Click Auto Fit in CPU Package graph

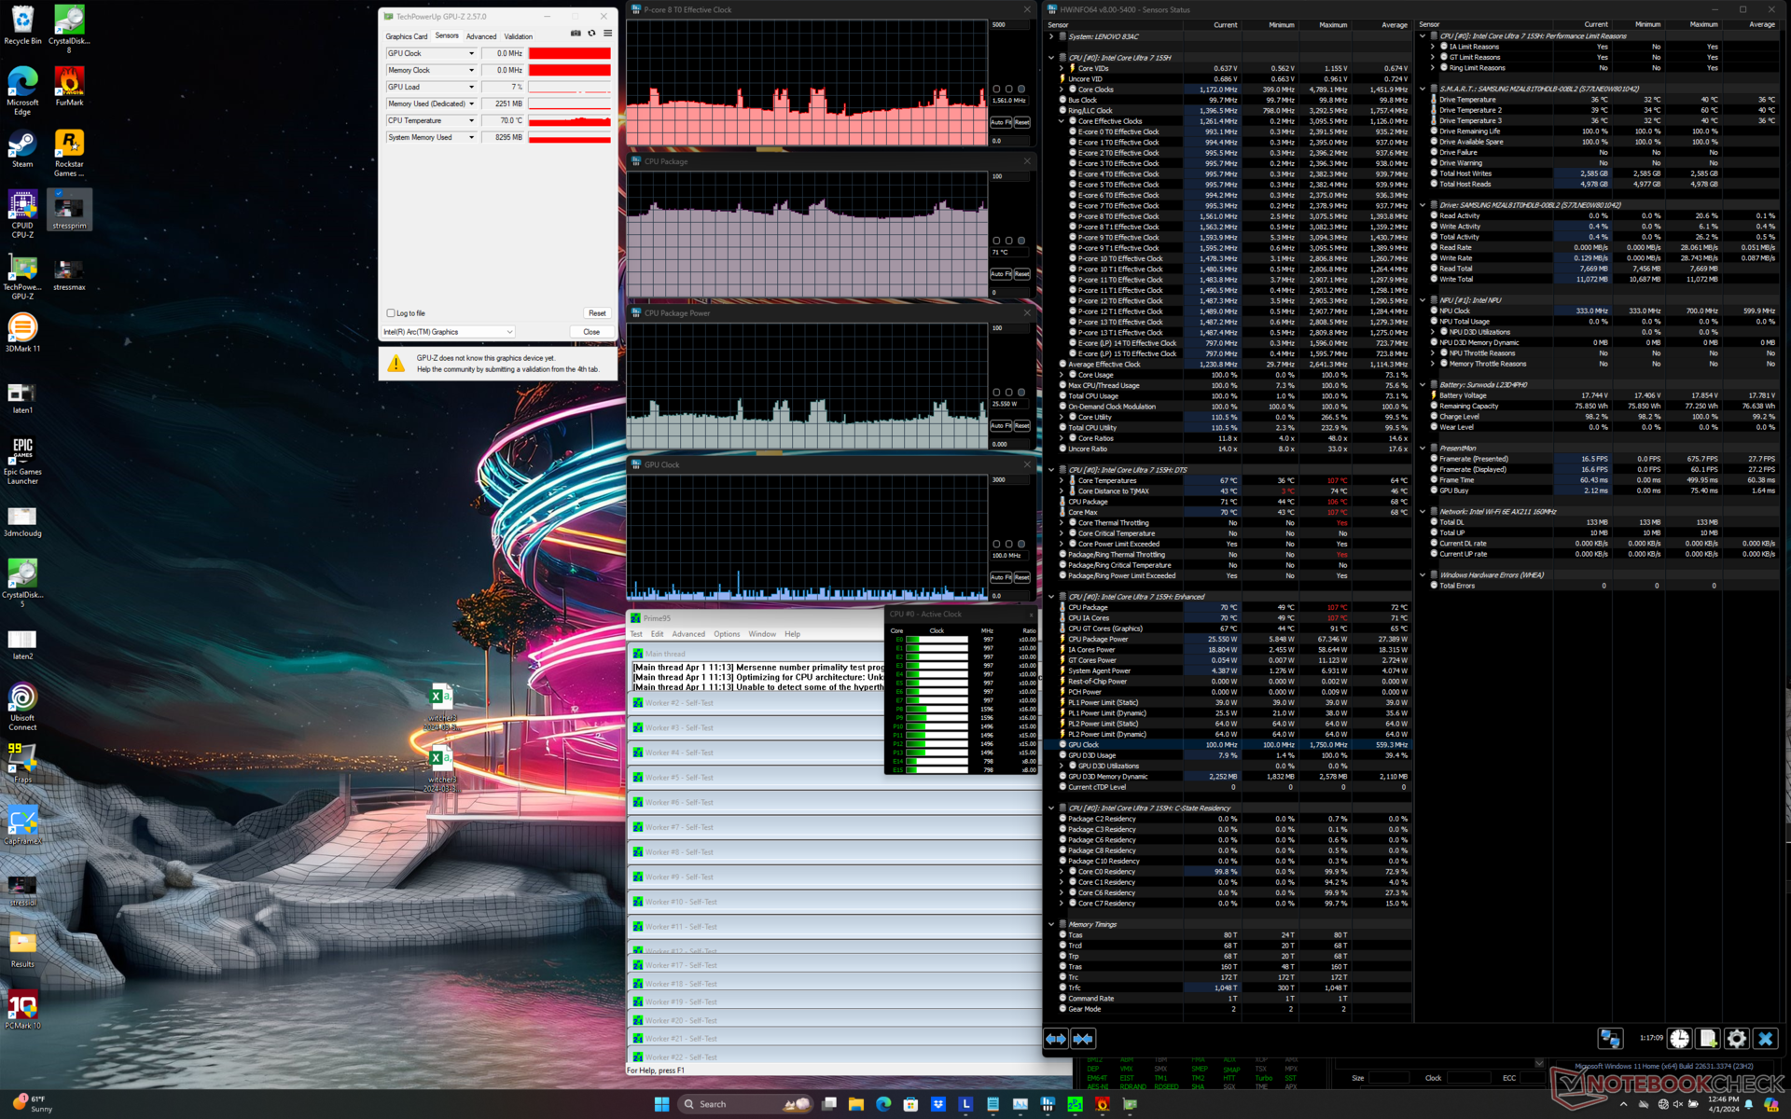coord(1000,274)
